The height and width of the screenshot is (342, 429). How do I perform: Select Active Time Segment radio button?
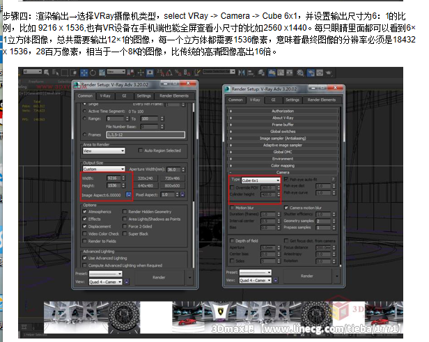pyautogui.click(x=84, y=111)
